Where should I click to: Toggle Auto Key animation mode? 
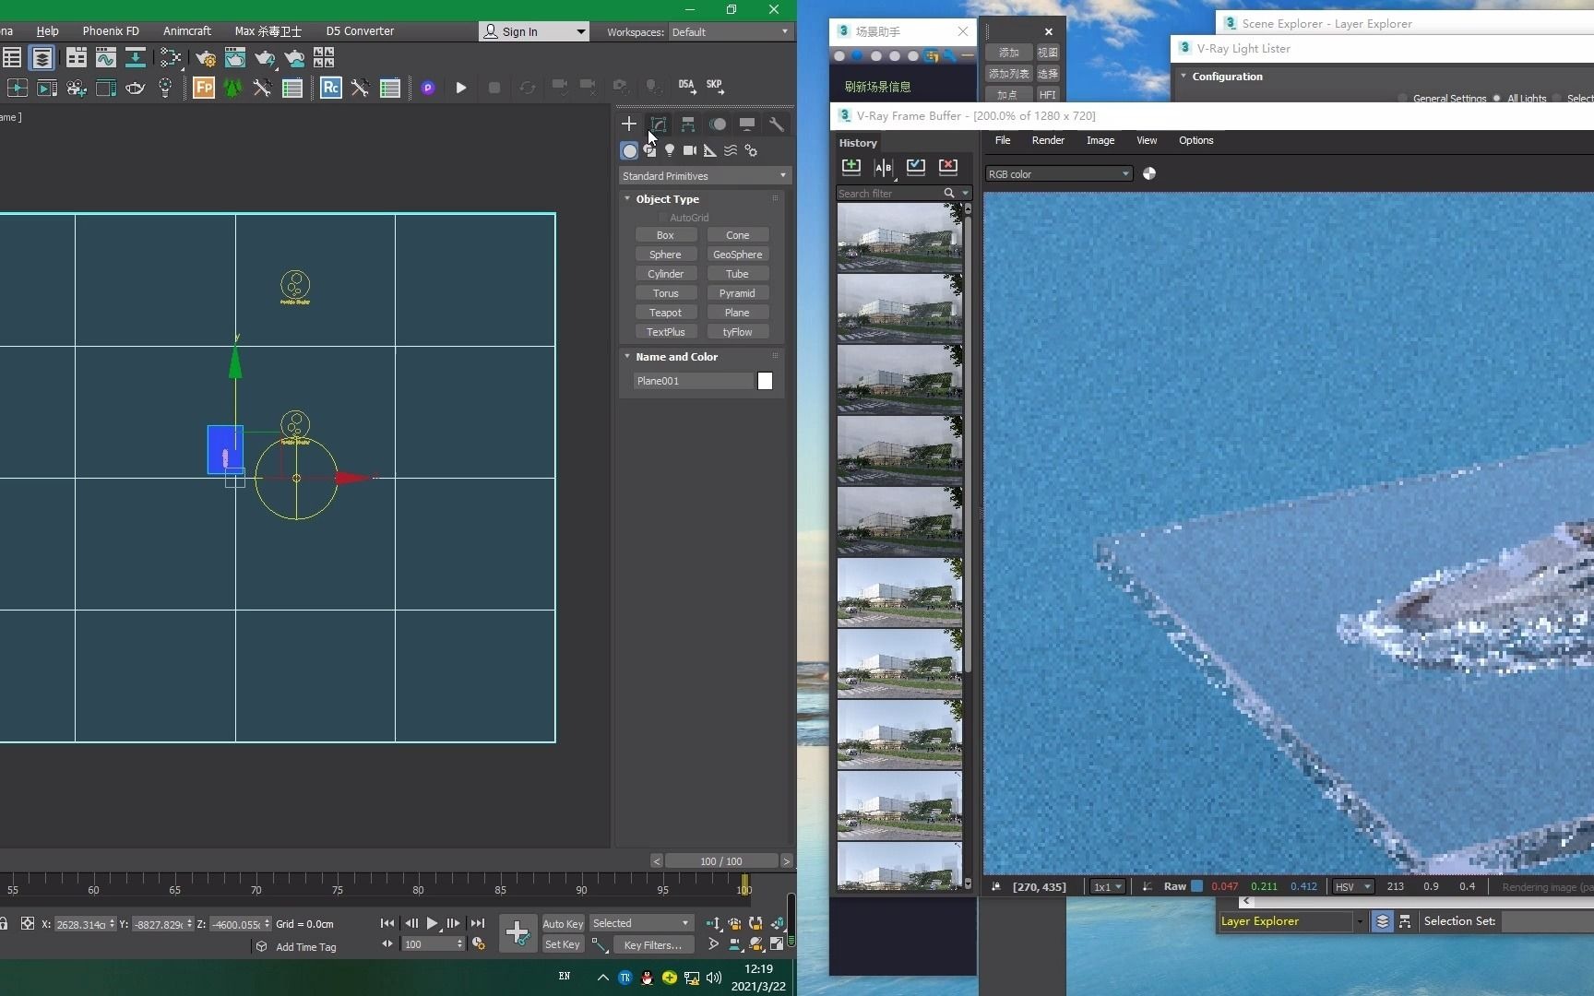[563, 923]
